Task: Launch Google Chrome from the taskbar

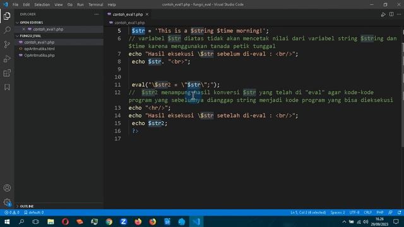Action: 109,221
